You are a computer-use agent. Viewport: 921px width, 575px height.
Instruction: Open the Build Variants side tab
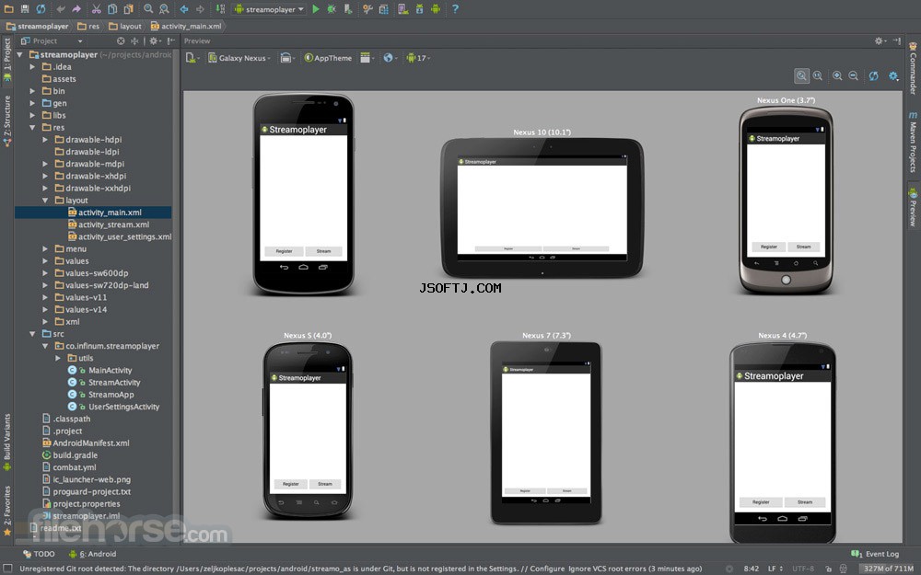(x=7, y=442)
